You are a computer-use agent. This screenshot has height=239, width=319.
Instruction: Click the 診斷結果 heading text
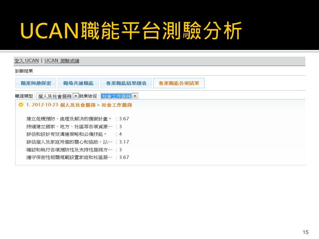[24, 71]
